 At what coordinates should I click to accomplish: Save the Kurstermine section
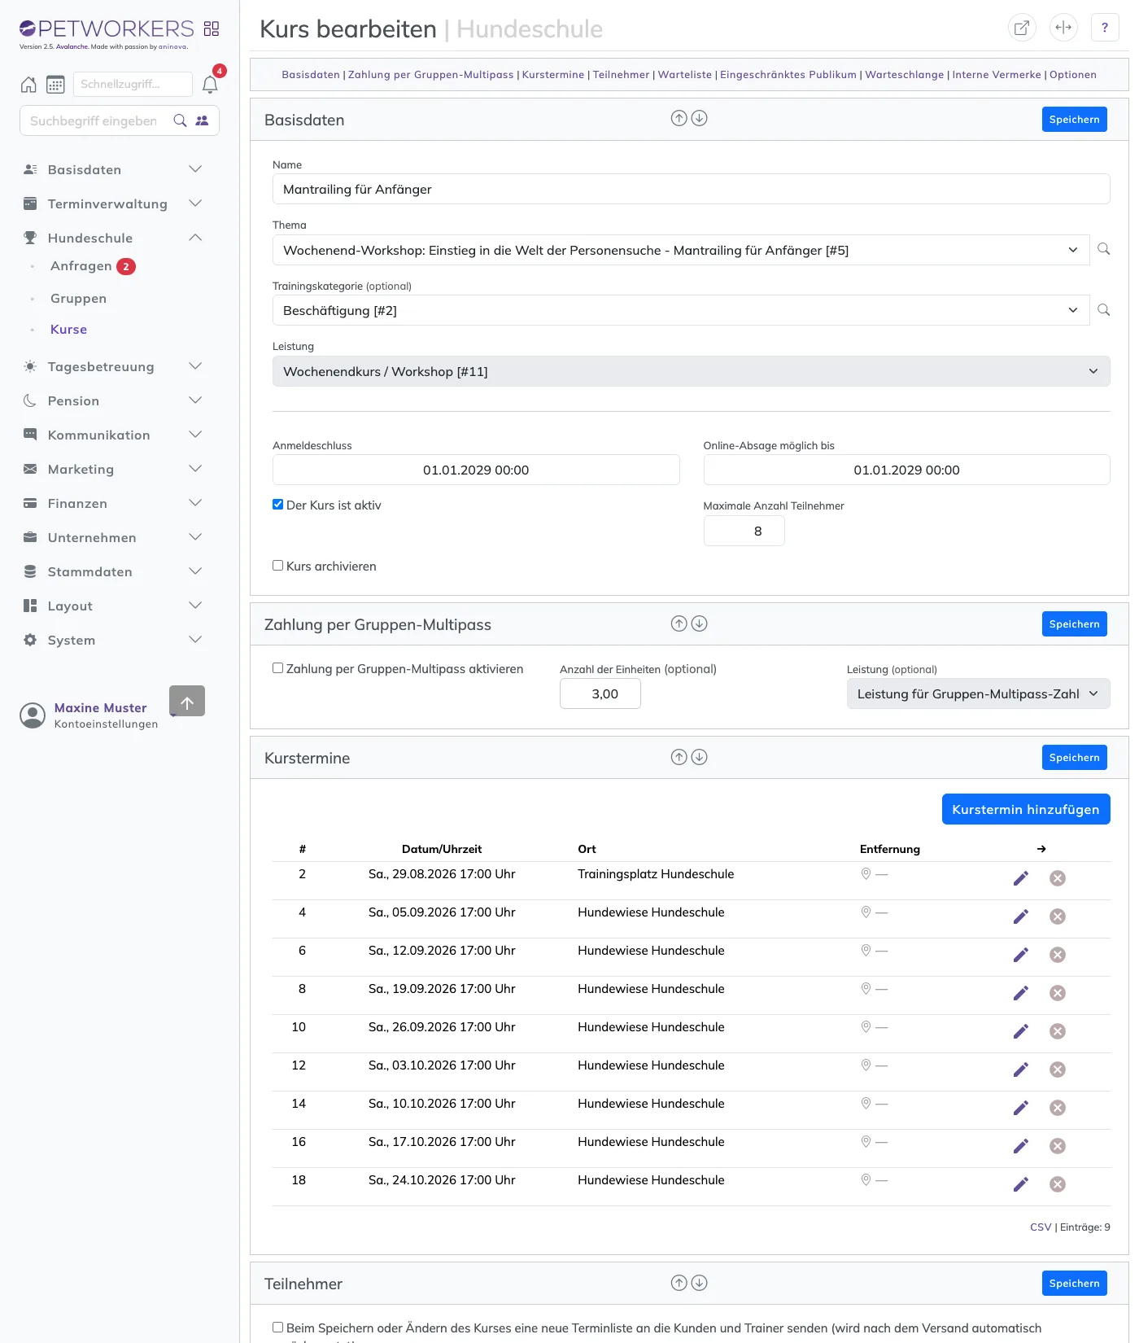(x=1075, y=758)
